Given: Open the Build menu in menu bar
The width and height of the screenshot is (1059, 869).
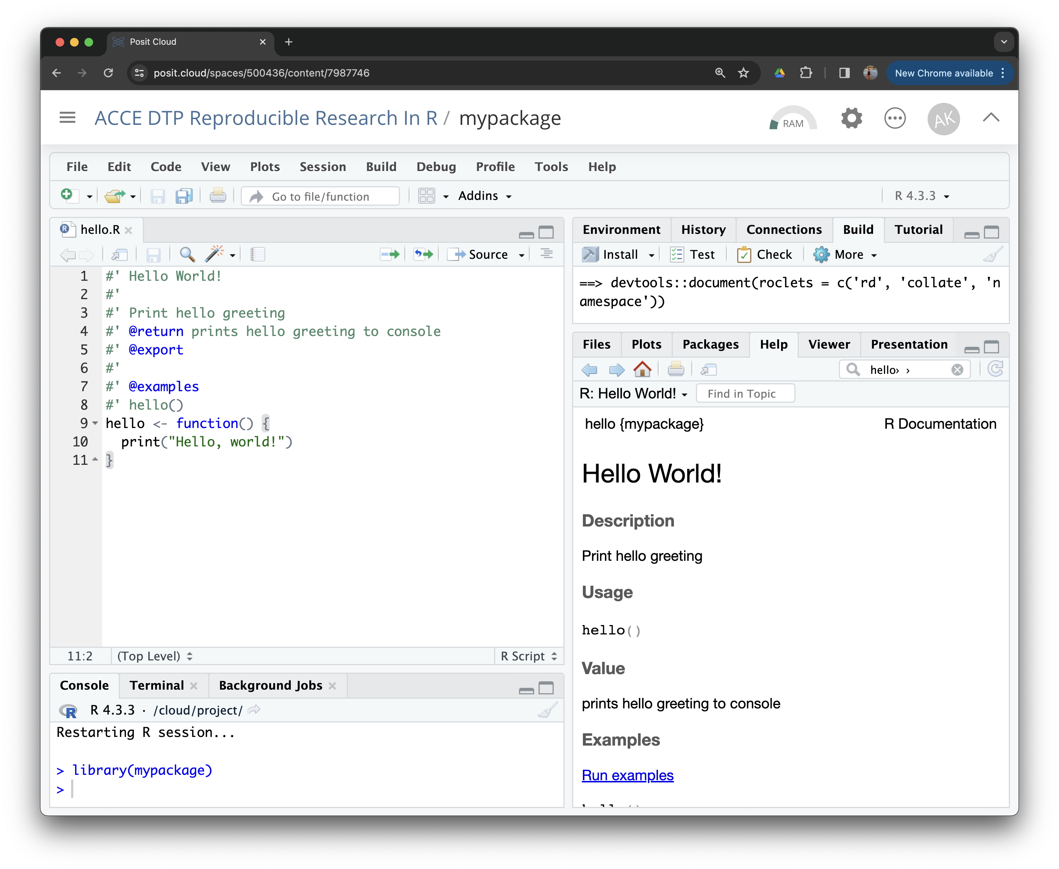Looking at the screenshot, I should click(x=381, y=167).
